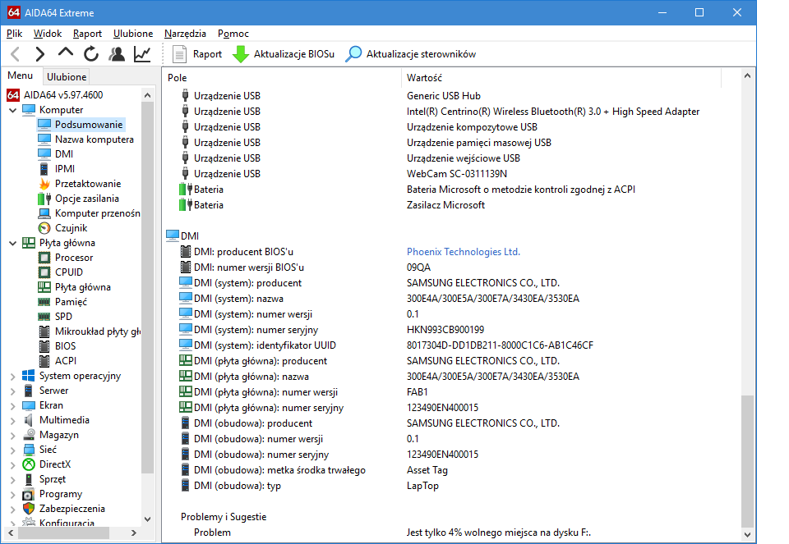Refresh the page with the circular arrow icon

click(91, 54)
